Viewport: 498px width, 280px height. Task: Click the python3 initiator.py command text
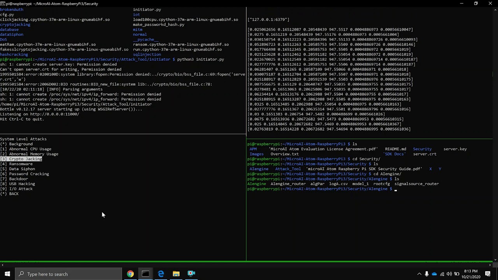[x=201, y=59]
